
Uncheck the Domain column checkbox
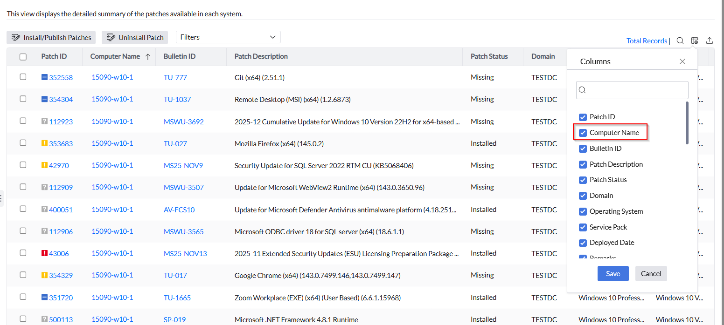[583, 196]
